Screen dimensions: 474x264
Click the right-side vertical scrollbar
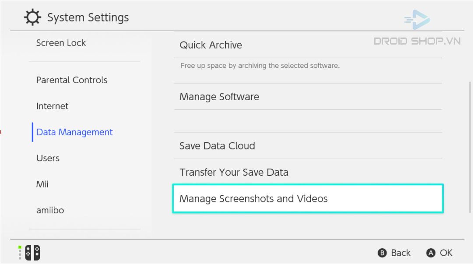tap(470, 147)
